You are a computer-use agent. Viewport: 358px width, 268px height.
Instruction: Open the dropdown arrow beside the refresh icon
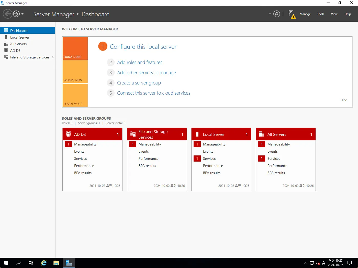pyautogui.click(x=270, y=14)
